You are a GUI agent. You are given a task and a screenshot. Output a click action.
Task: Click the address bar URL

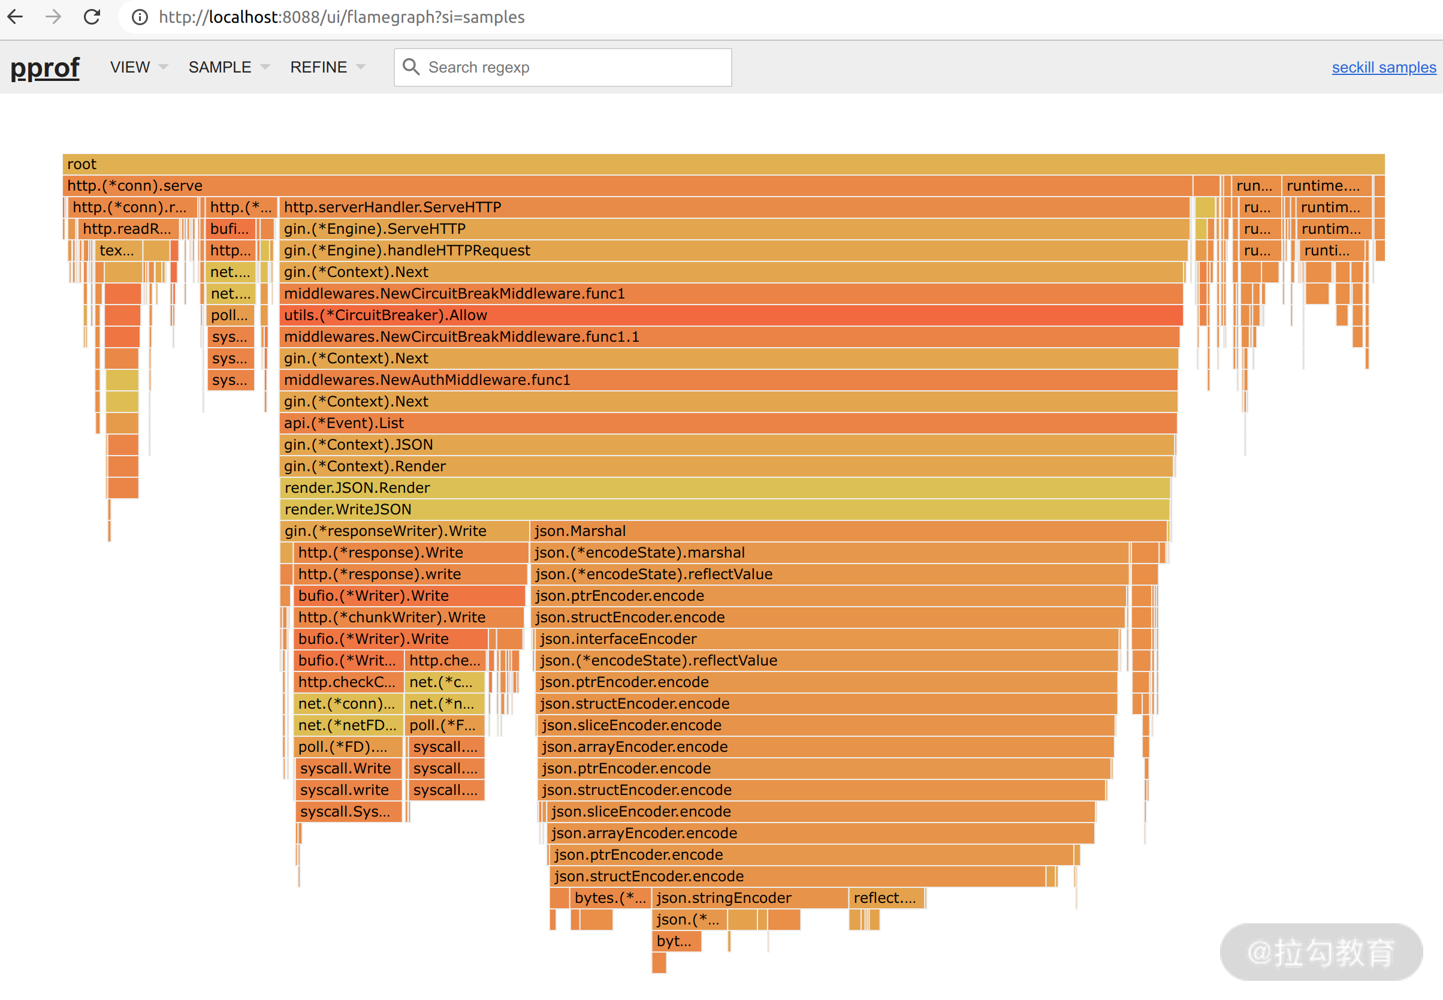tap(342, 17)
